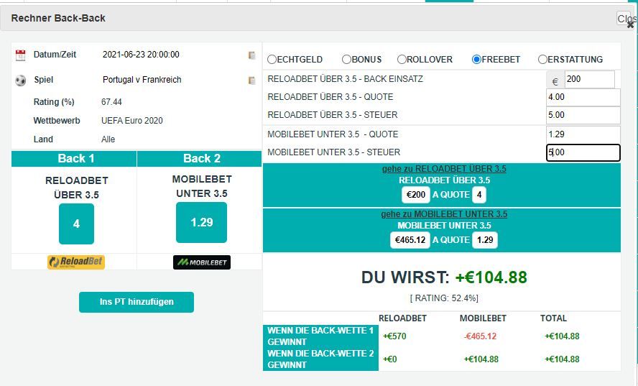Screen dimensions: 638x386
Task: Select the FREEBET radio option
Action: [x=476, y=60]
